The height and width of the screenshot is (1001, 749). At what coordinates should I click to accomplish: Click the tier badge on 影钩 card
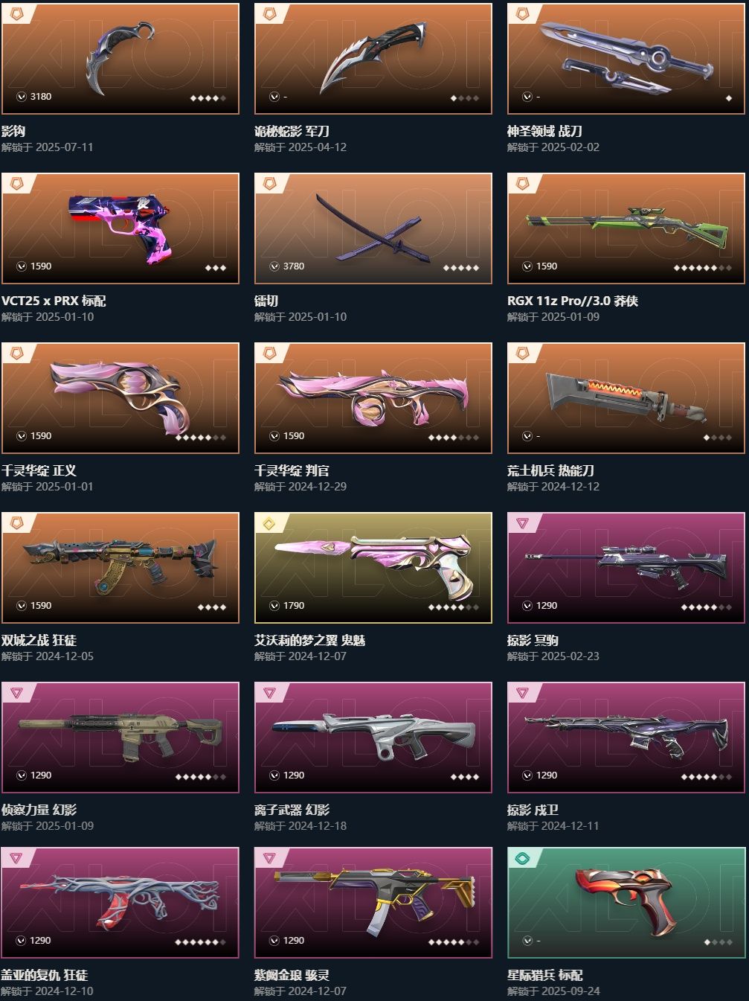16,14
